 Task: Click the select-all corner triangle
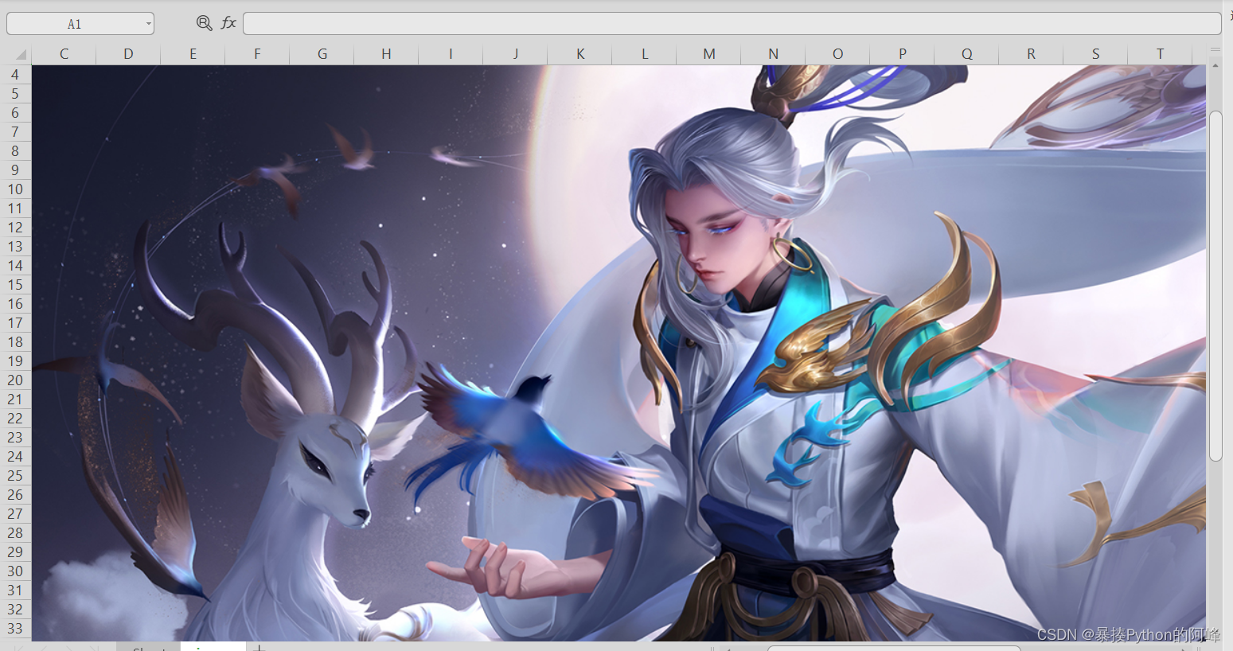tap(21, 54)
